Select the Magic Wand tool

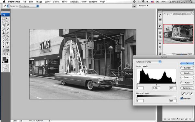pos(7,22)
